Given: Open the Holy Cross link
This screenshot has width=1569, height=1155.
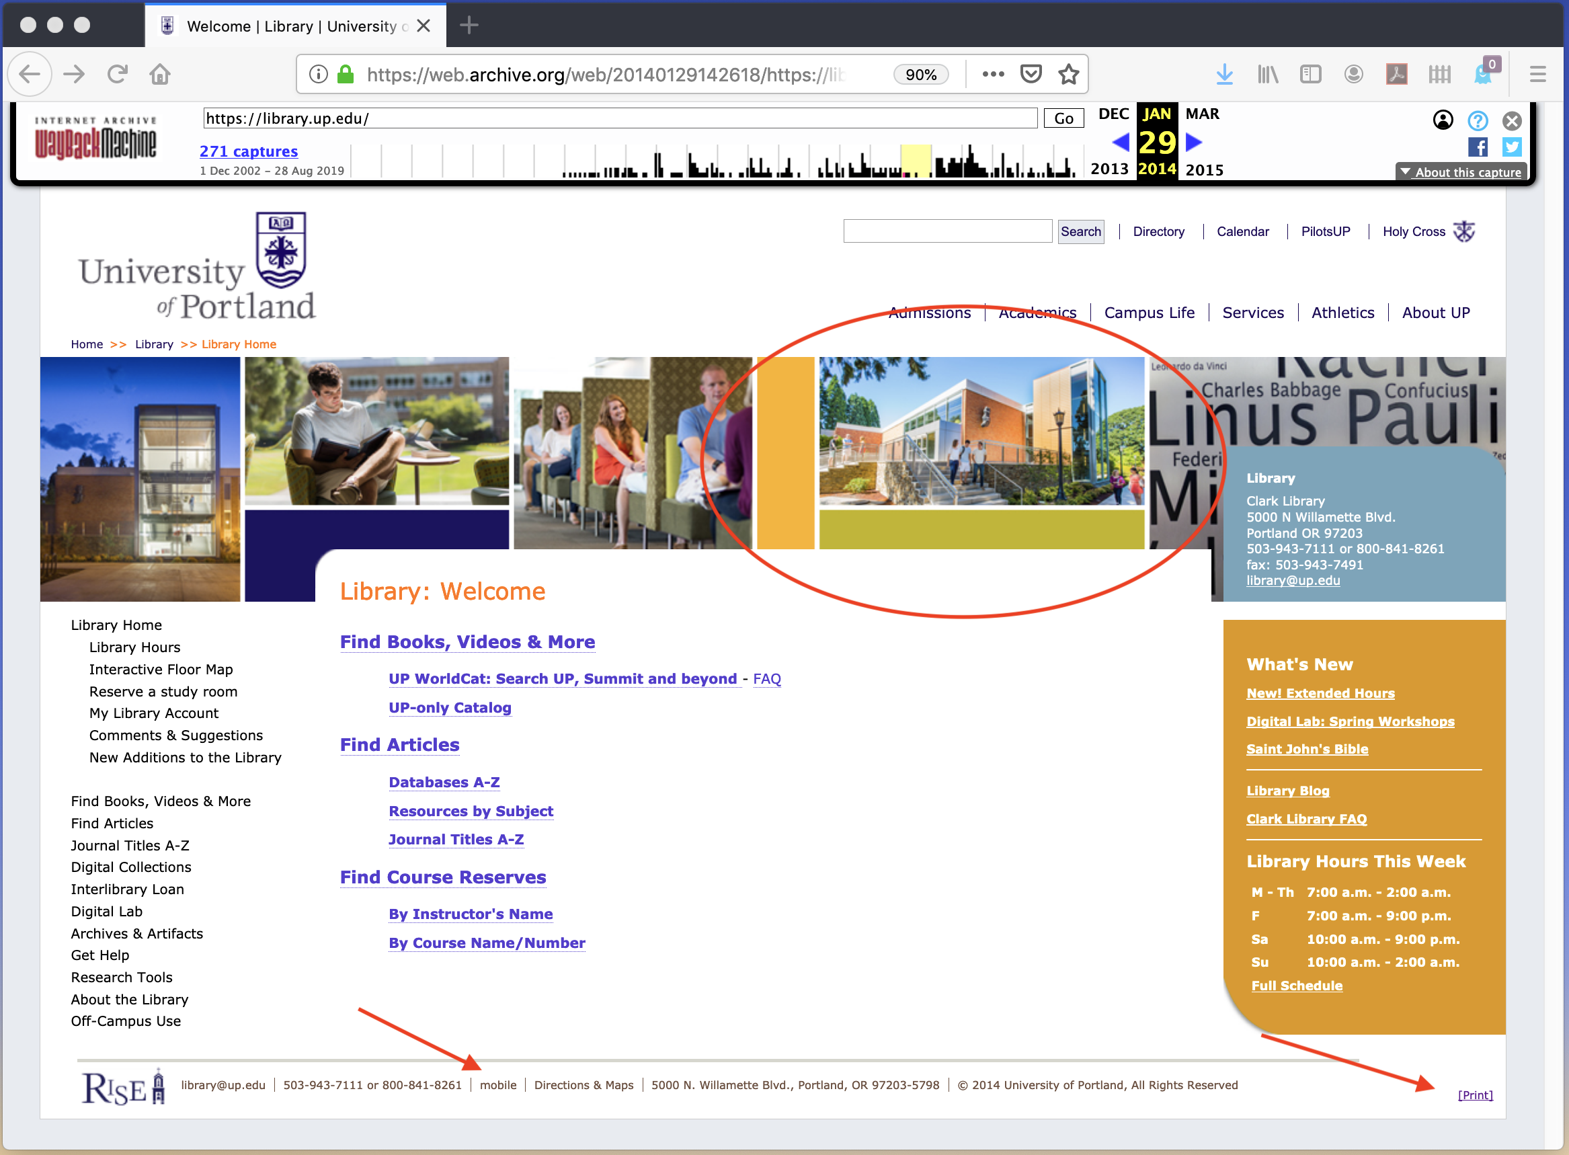Looking at the screenshot, I should coord(1414,231).
